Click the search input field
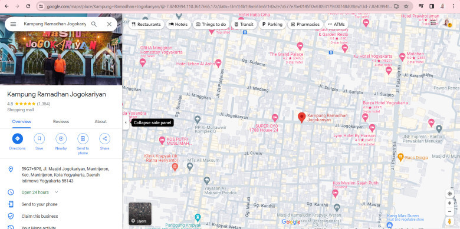 coord(55,24)
